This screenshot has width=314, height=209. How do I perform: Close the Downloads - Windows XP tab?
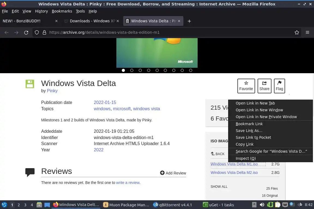118,21
